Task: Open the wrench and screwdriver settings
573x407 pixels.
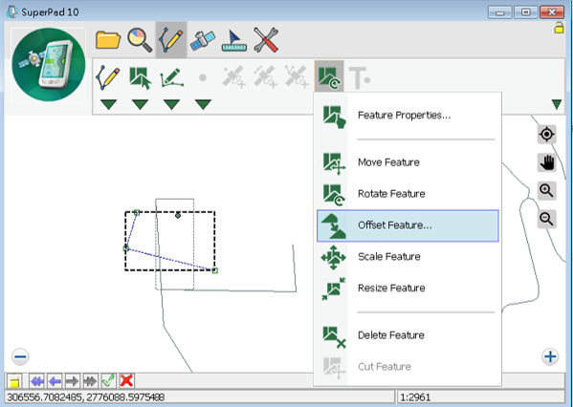Action: pos(266,40)
